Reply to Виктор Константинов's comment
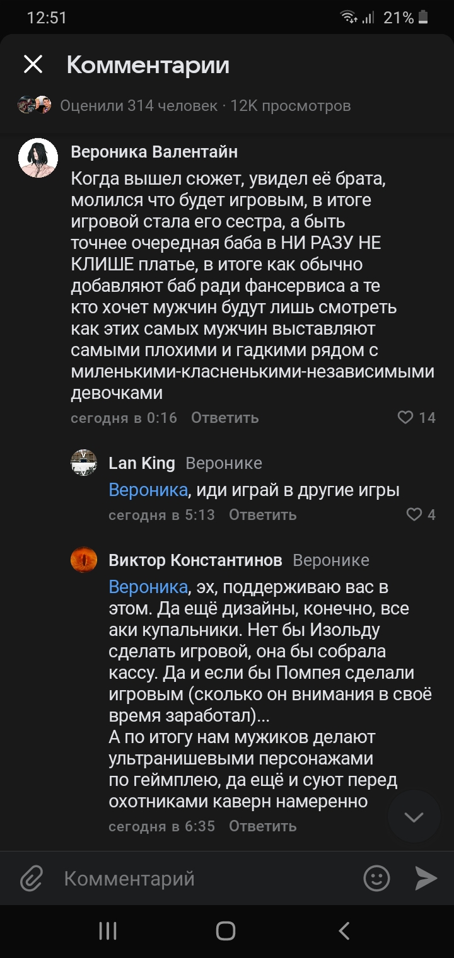The image size is (454, 958). click(x=262, y=826)
